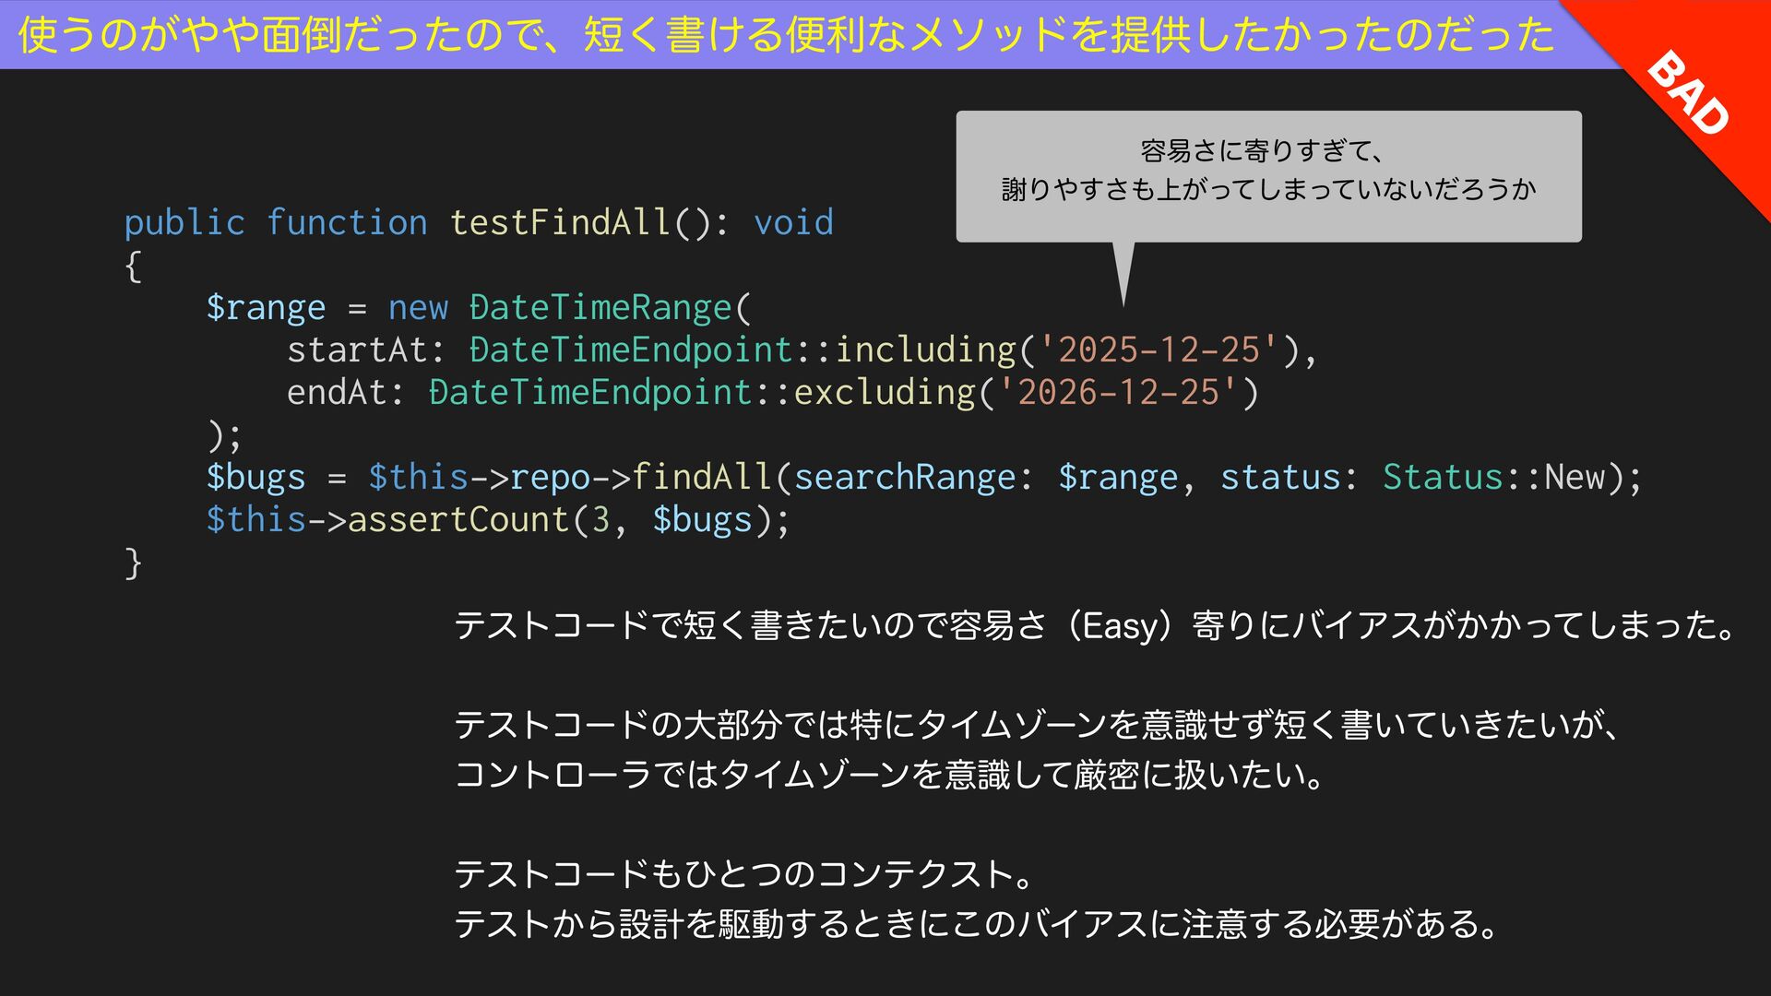Click the purple slide title banner

click(784, 34)
